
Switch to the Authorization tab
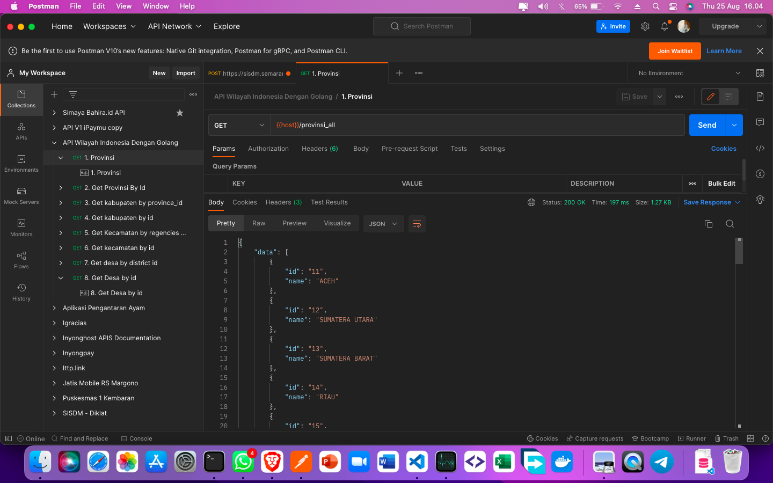pyautogui.click(x=268, y=149)
